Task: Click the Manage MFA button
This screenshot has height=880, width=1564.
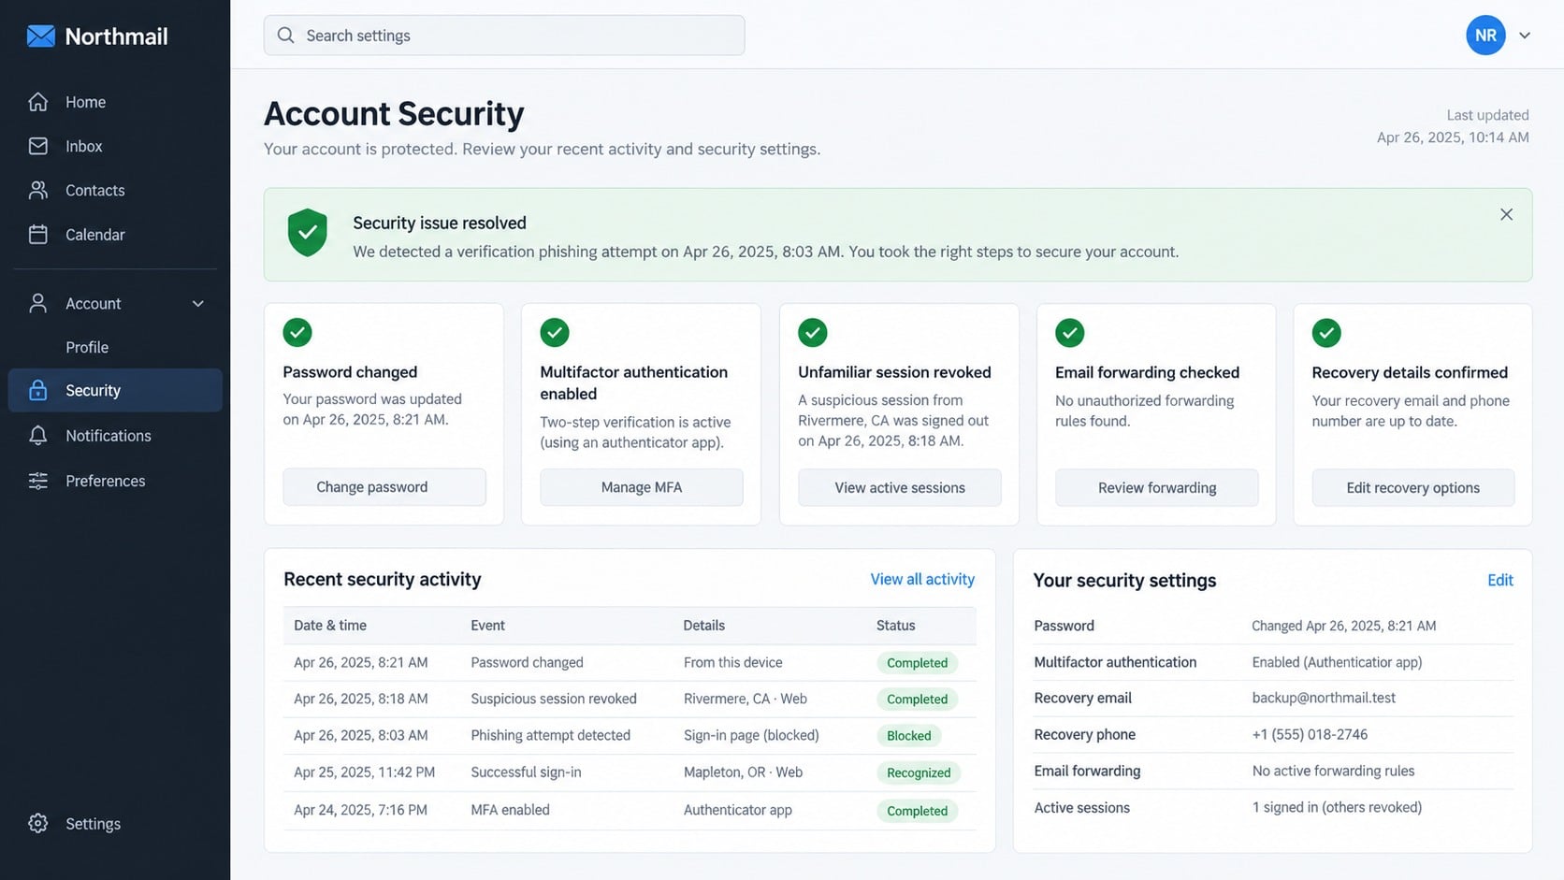Action: pos(642,487)
